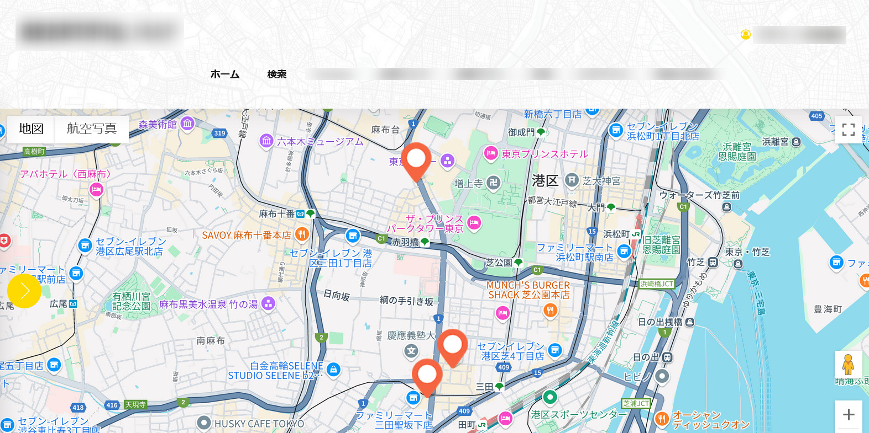Click the ヒビノ gray place icon
The width and height of the screenshot is (869, 433).
click(662, 377)
